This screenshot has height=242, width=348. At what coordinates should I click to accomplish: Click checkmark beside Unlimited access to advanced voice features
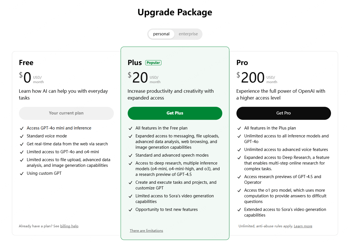[239, 150]
